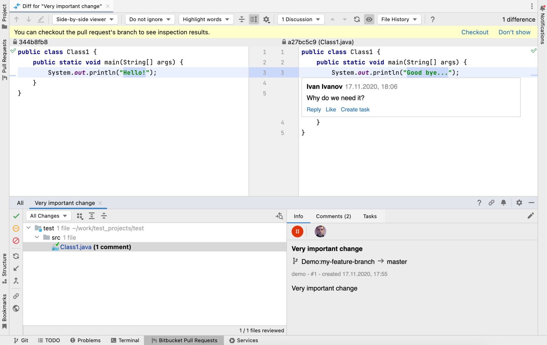The width and height of the screenshot is (547, 345).
Task: Switch to the Tasks tab
Action: (x=370, y=216)
